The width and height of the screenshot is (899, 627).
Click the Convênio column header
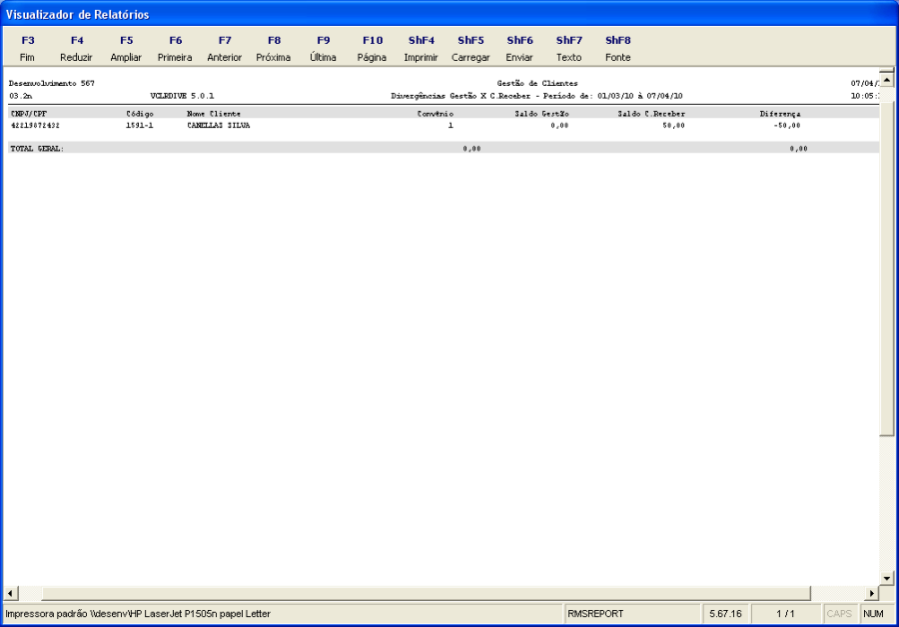coord(436,114)
